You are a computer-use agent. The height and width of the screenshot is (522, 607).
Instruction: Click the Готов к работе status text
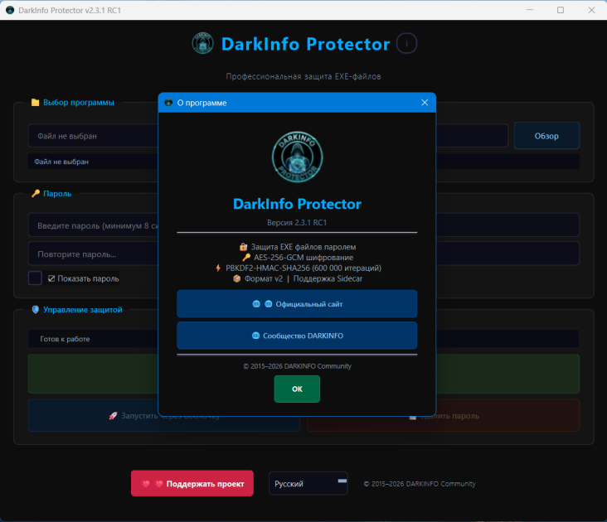pyautogui.click(x=65, y=339)
